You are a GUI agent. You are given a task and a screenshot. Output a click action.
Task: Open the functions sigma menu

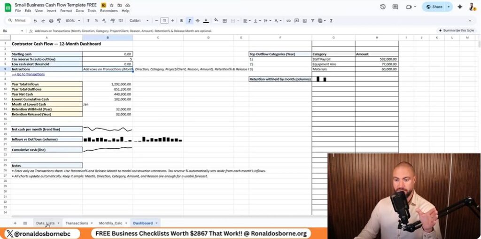coord(331,21)
